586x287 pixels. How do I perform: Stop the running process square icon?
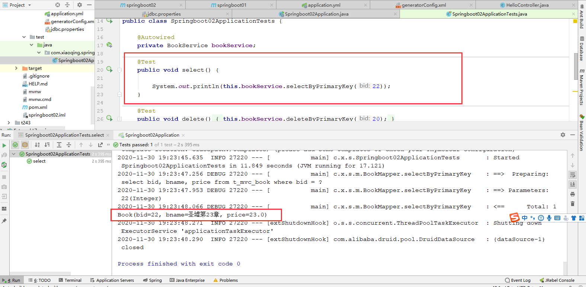pos(4,177)
